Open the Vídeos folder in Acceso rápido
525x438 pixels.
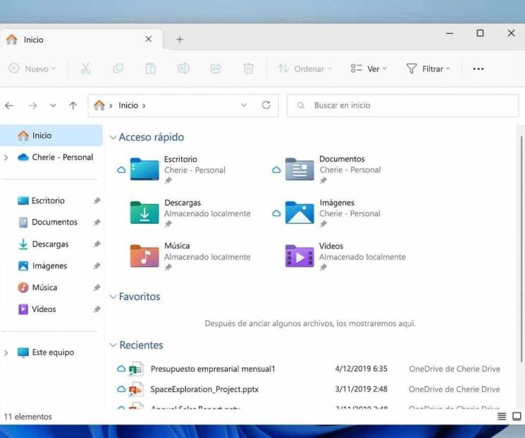click(x=345, y=256)
